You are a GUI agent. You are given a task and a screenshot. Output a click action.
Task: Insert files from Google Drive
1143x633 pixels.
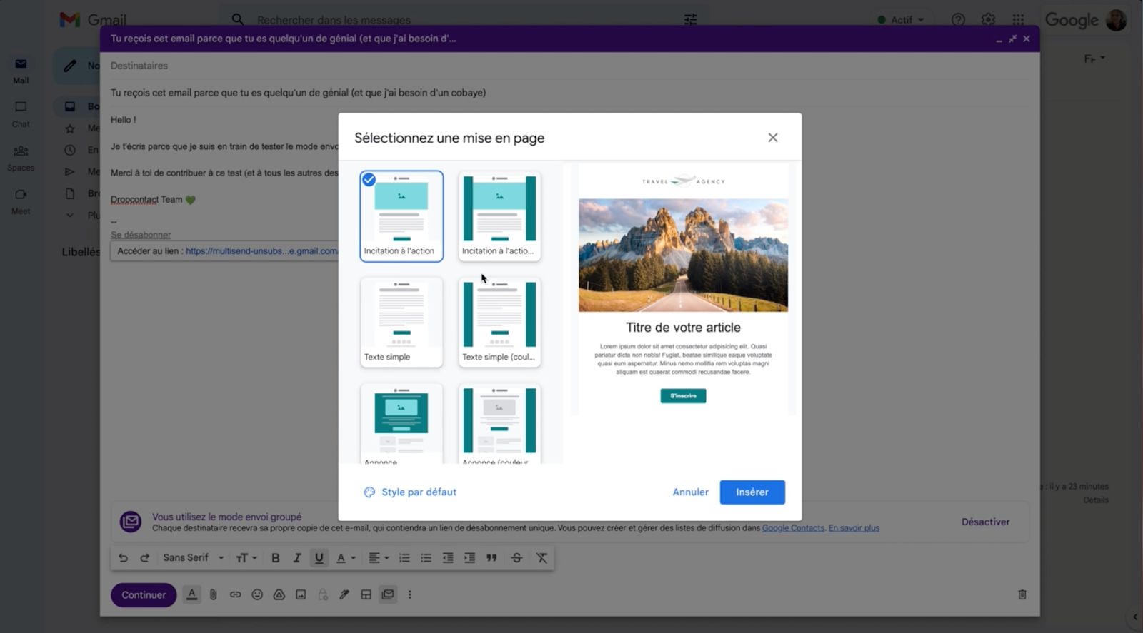pos(279,594)
